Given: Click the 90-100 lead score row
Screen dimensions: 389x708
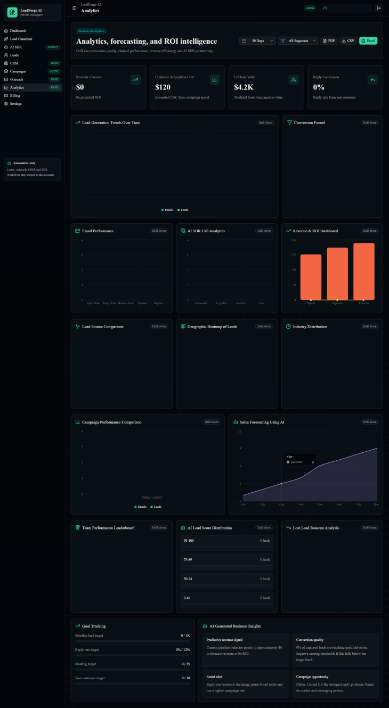Looking at the screenshot, I should click(x=227, y=543).
